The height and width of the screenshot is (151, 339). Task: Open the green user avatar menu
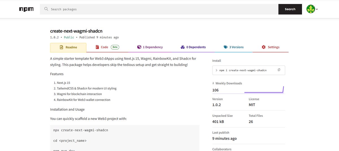[x=310, y=9]
